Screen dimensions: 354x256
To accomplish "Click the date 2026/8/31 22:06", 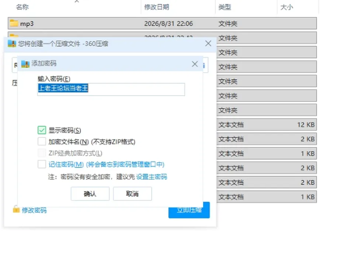I will coord(169,24).
